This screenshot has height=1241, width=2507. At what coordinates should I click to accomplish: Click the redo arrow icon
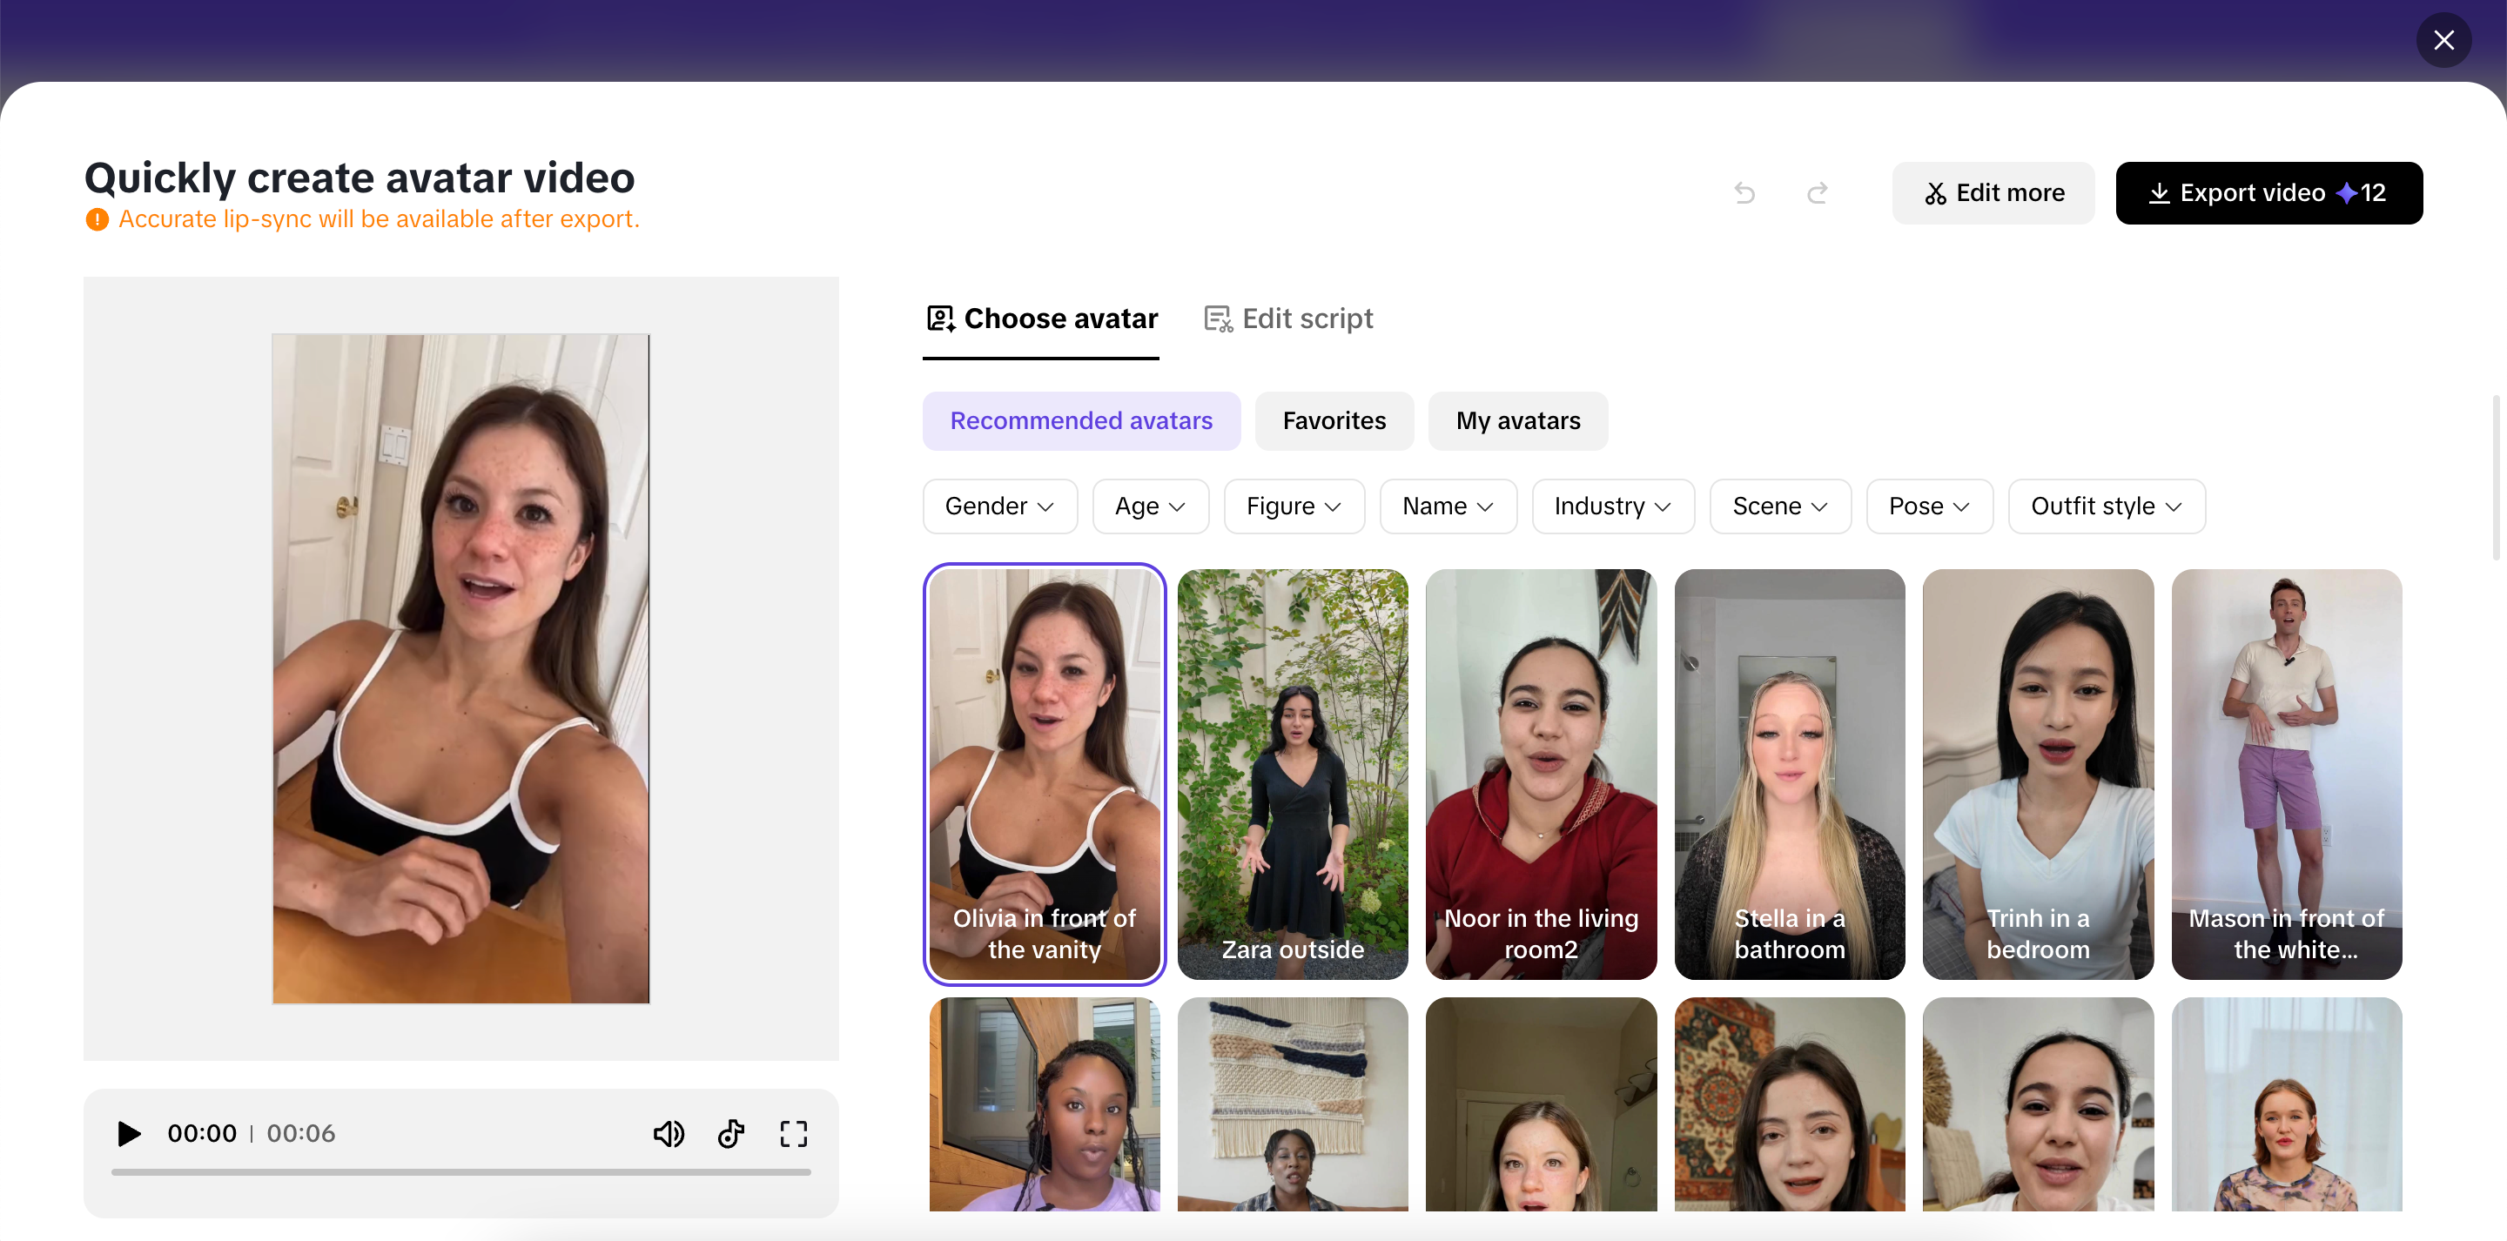click(1817, 192)
